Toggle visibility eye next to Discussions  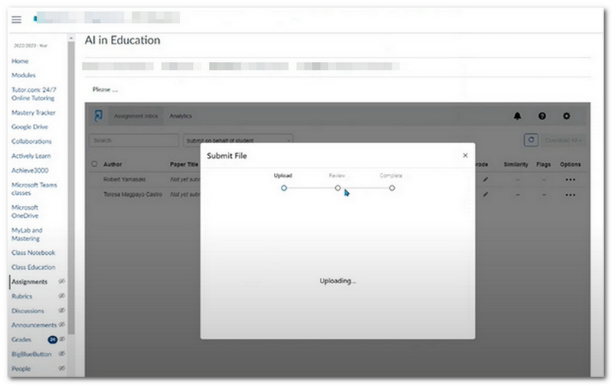click(x=61, y=311)
